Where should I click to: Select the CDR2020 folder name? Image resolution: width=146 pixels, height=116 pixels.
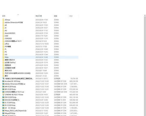click(8, 39)
